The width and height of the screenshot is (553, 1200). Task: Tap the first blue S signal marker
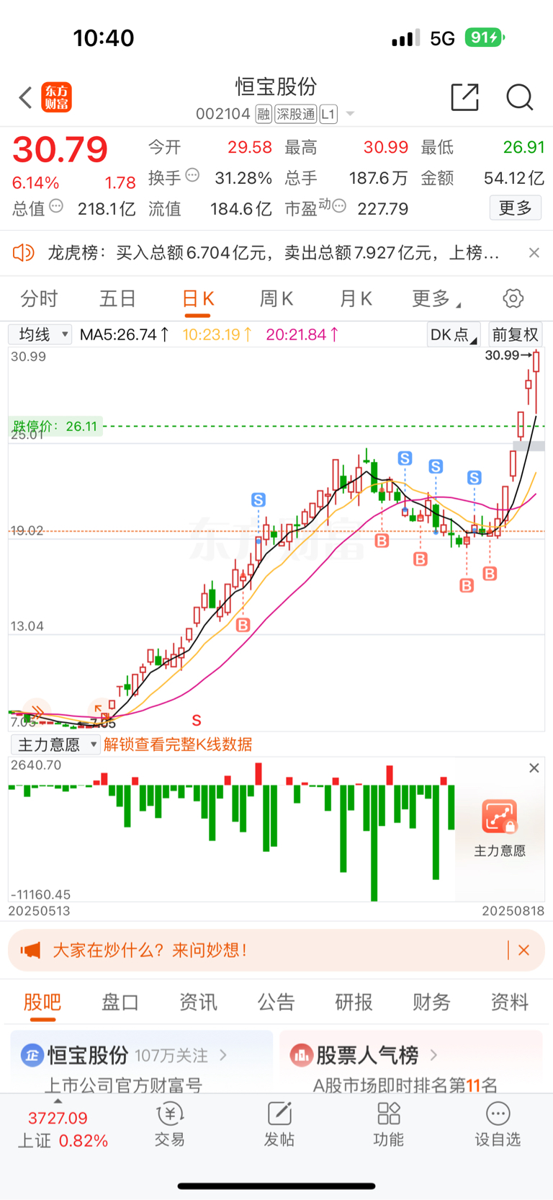pos(258,499)
